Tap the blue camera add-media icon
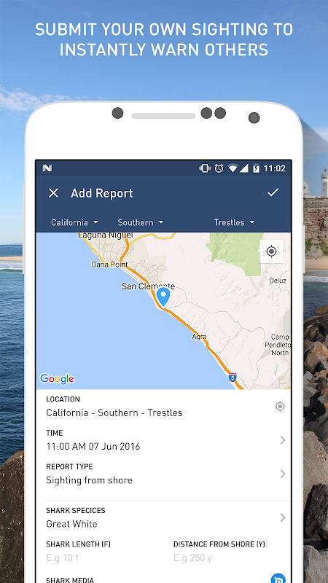Viewport: 328px width, 583px height. click(278, 578)
